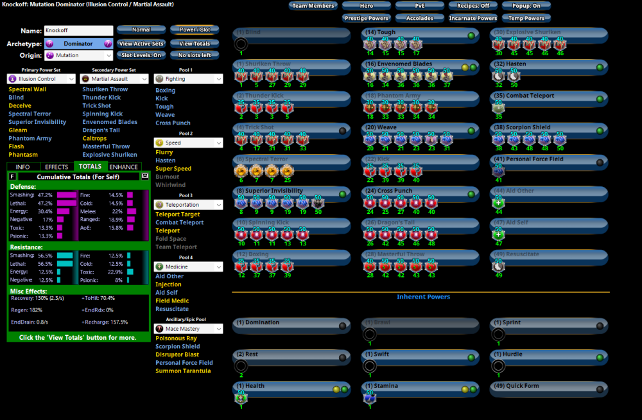Click the View Totals button

pos(195,44)
